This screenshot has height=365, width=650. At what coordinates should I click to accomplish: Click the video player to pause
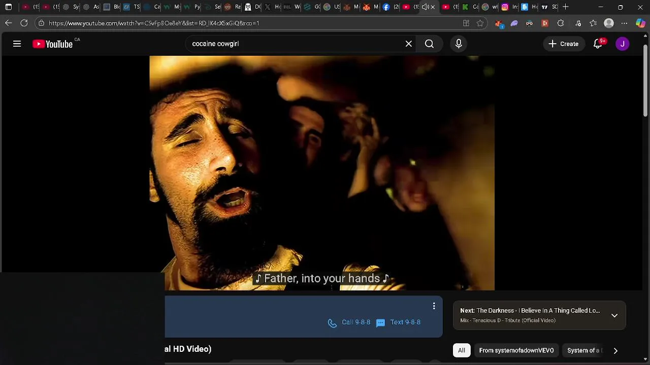coord(322,172)
